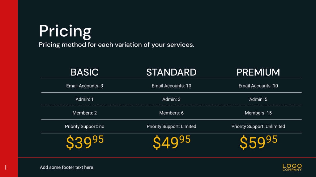Click the 'Members: 15' cell
Viewport: 316px width, 177px height.
(x=258, y=113)
